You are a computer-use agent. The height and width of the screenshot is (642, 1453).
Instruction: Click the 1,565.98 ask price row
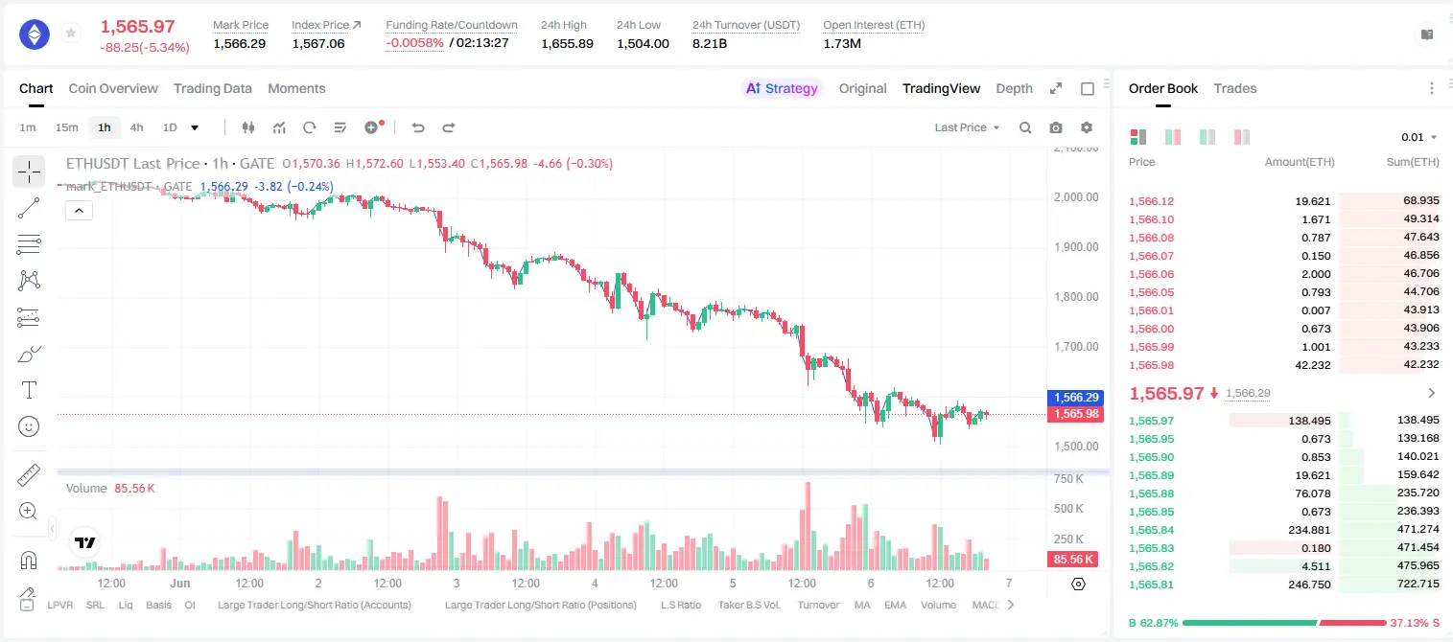1283,364
